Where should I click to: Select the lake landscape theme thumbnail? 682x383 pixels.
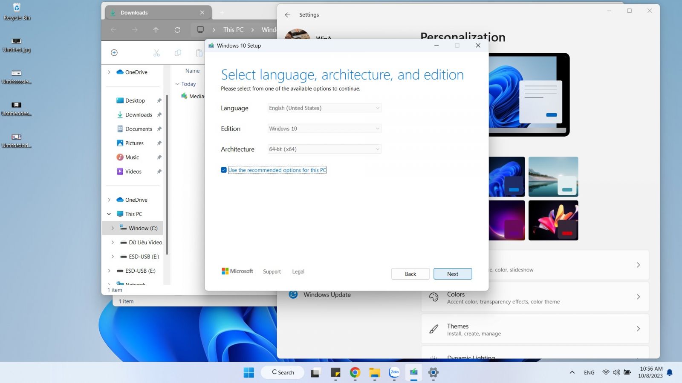tap(553, 177)
